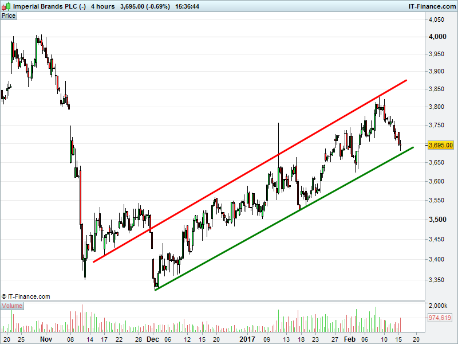Viewport: 458px width, 344px height.
Task: Click the 2017 label on the time axis
Action: click(247, 339)
